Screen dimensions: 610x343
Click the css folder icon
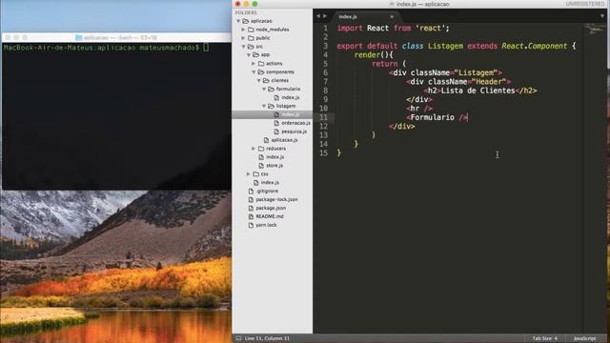[256, 173]
